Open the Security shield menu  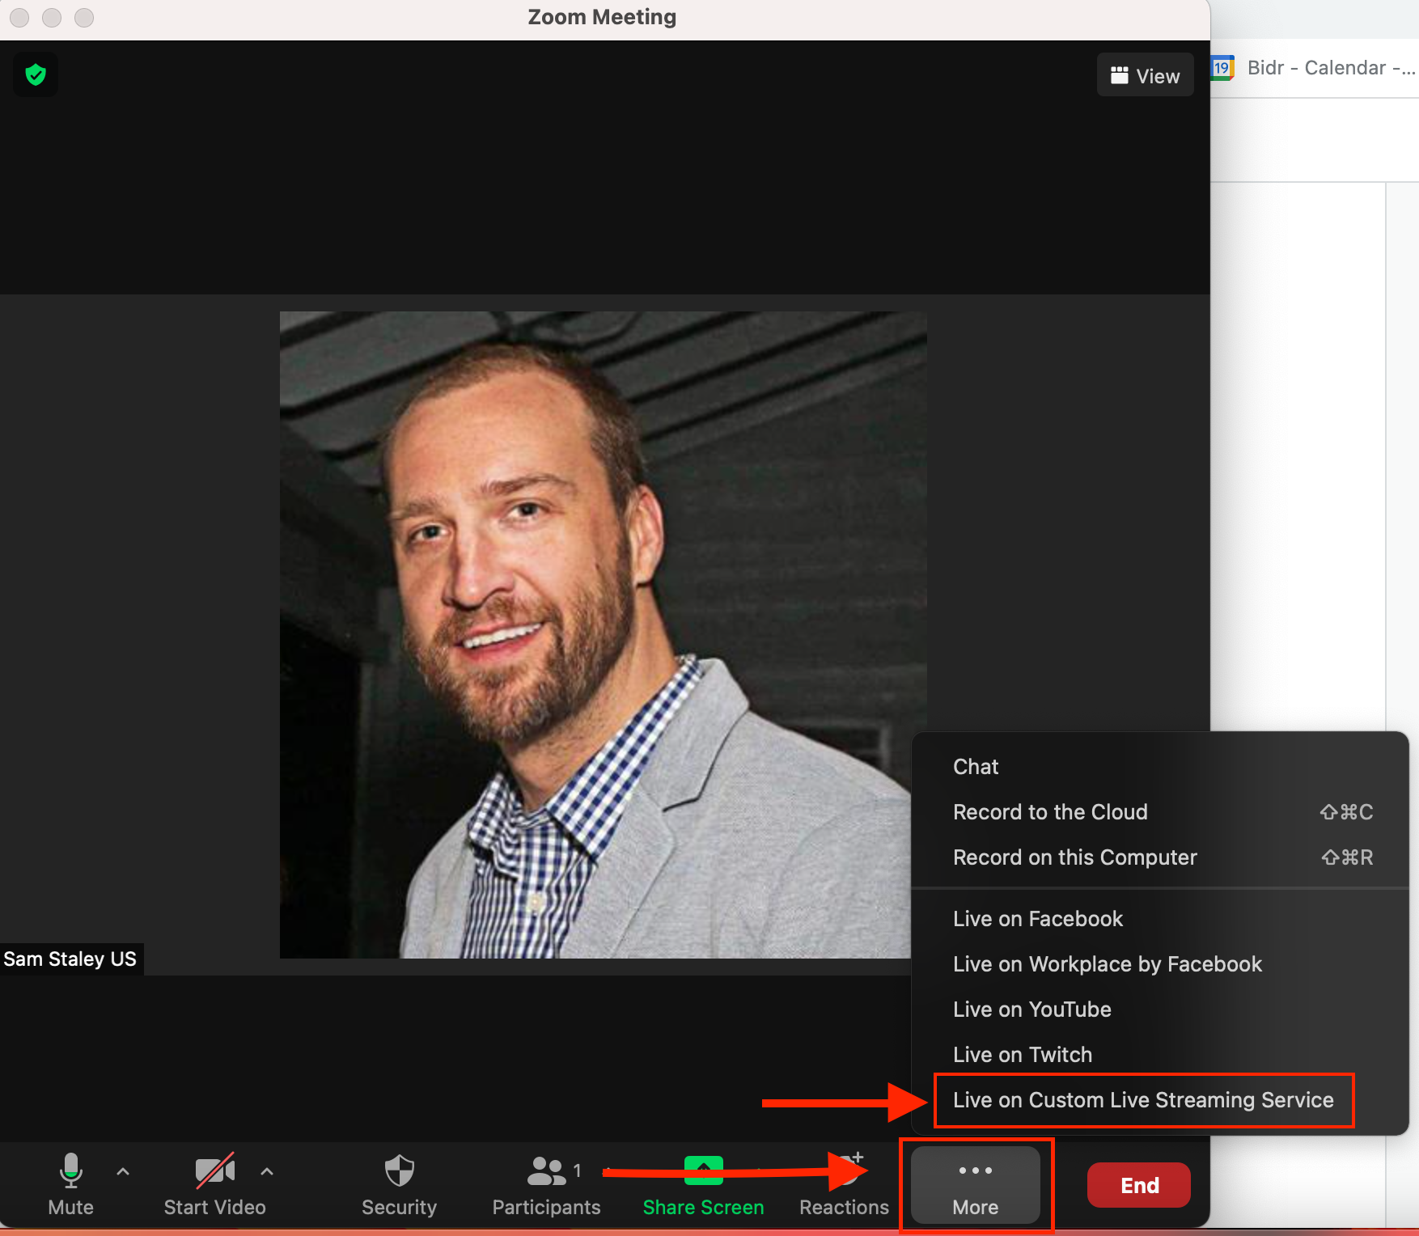[x=399, y=1185]
